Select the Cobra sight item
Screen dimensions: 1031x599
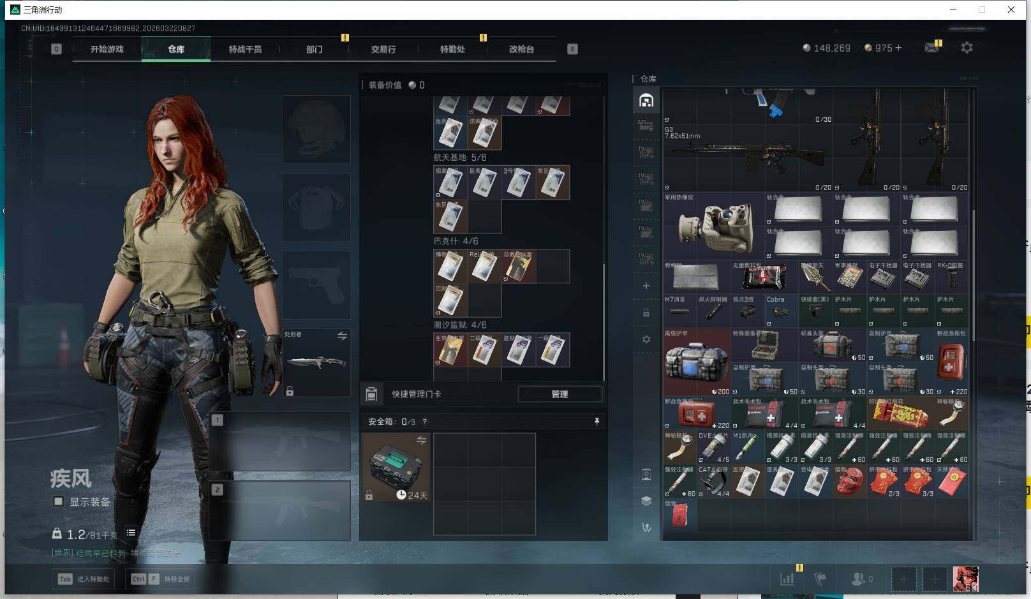tap(782, 311)
